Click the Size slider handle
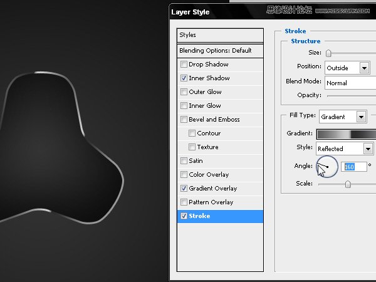The height and width of the screenshot is (282, 376). [x=328, y=53]
